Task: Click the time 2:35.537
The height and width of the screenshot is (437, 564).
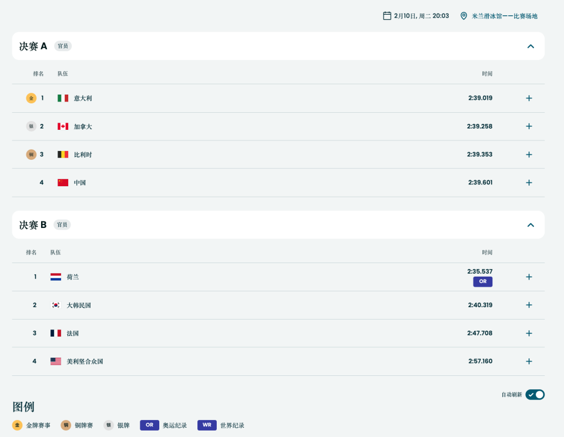Action: tap(480, 271)
